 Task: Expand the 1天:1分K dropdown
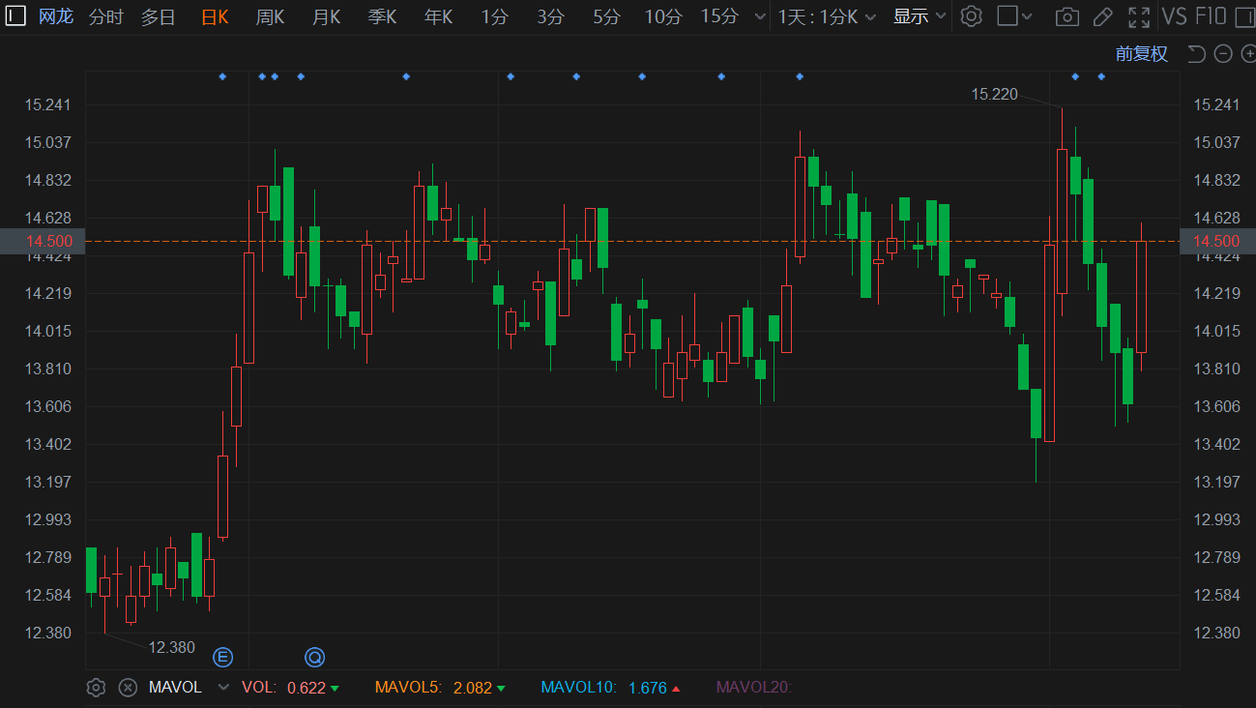click(x=827, y=16)
